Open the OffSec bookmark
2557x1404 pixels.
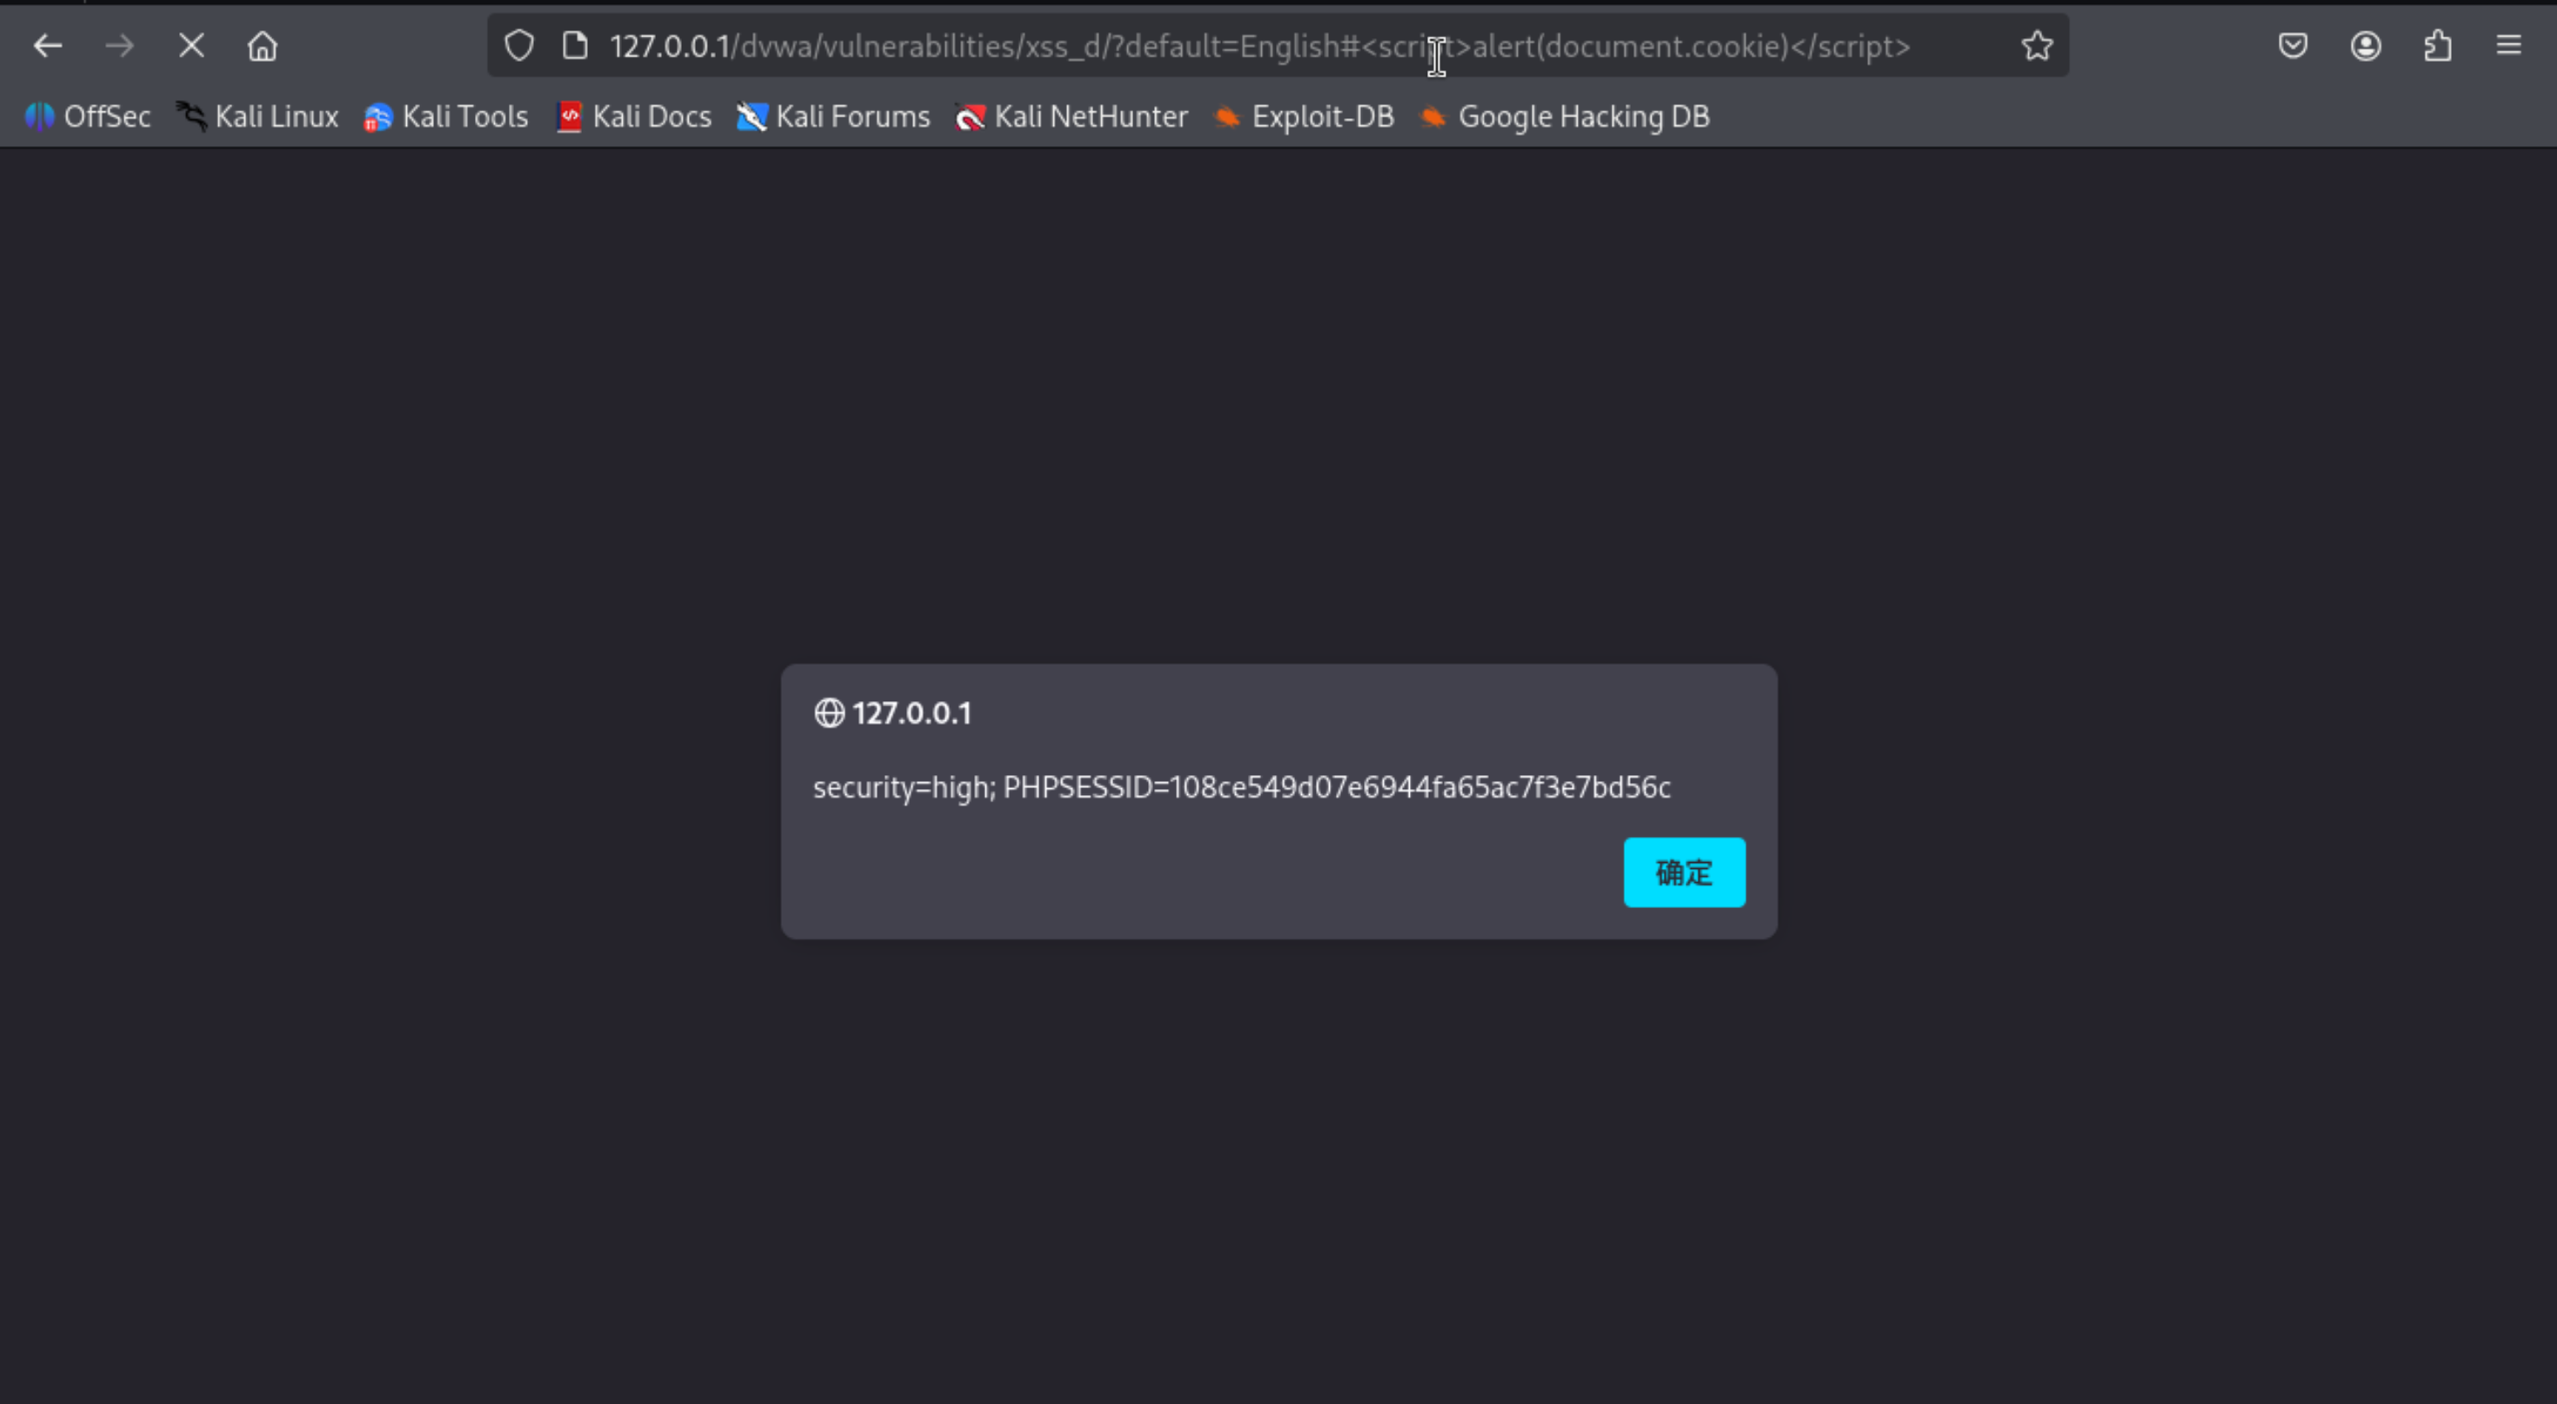(89, 117)
